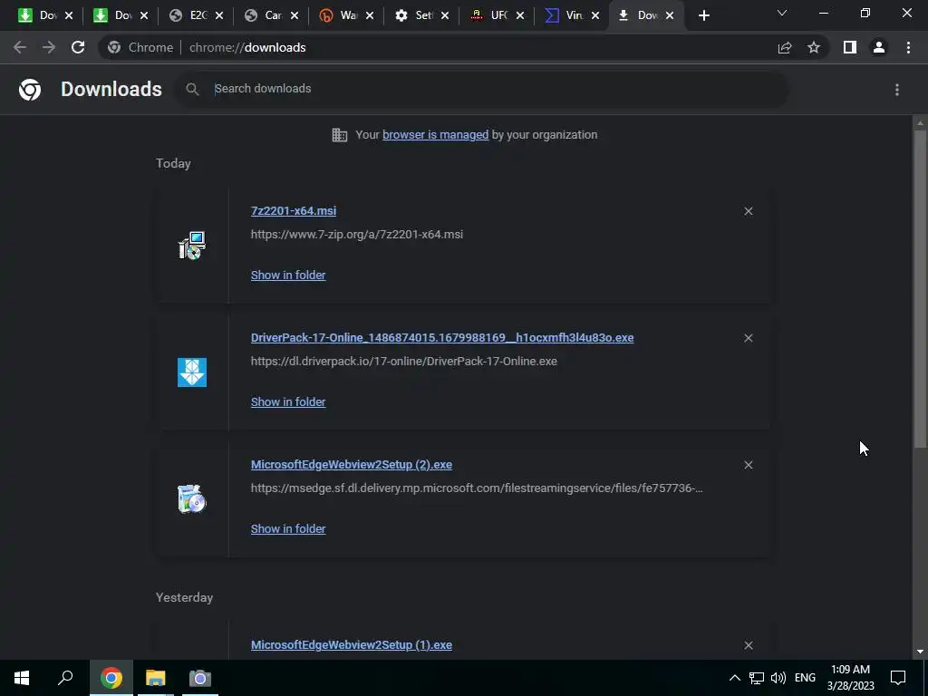Open the camera app on taskbar
This screenshot has width=928, height=696.
pos(200,678)
